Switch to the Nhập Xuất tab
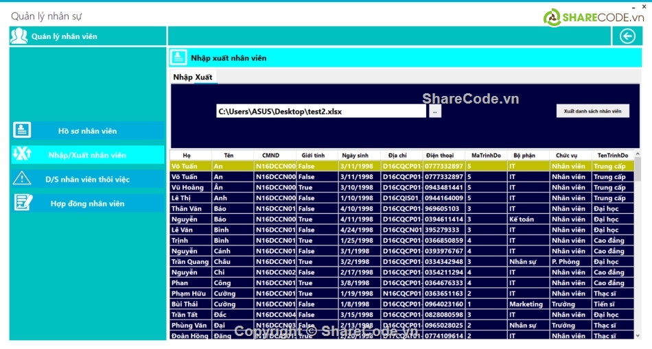Screen dimensions: 652x349 pos(193,77)
